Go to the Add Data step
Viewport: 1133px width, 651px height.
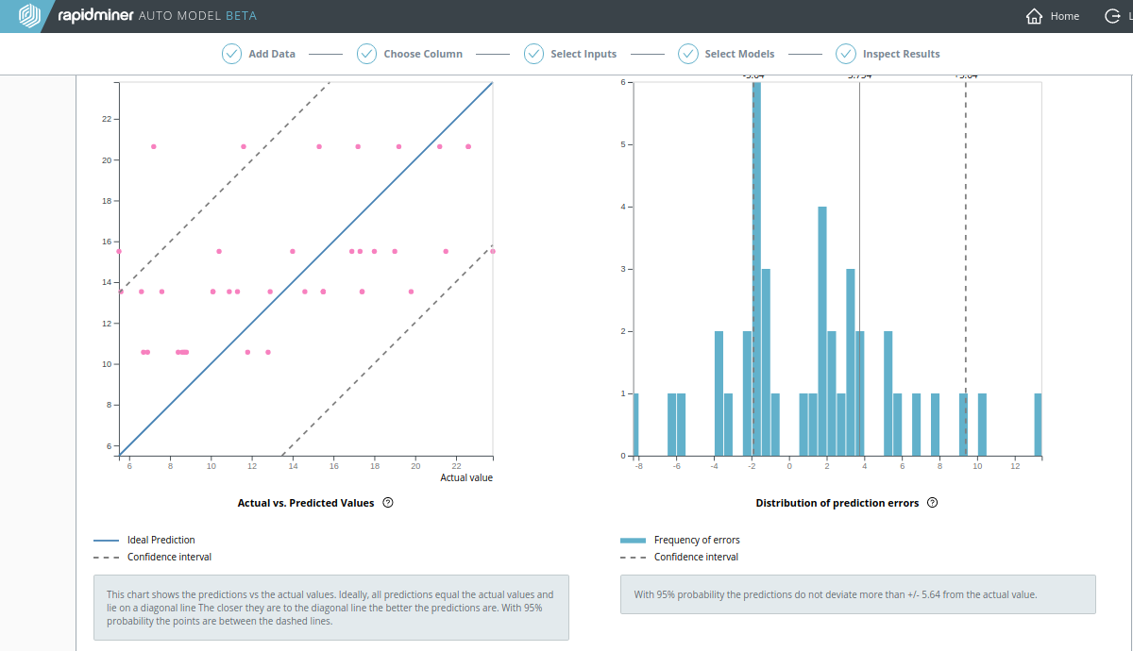point(272,54)
